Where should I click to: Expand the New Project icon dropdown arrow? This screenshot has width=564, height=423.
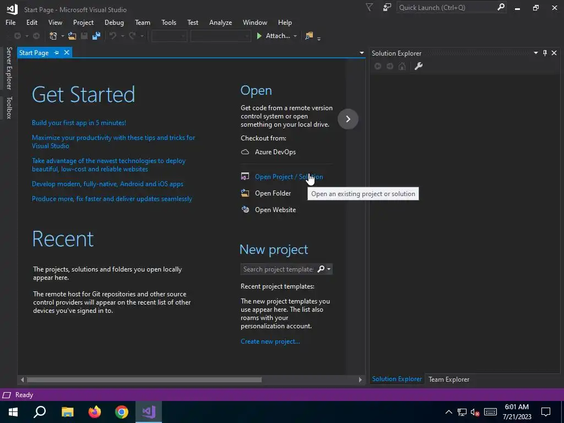pyautogui.click(x=63, y=36)
